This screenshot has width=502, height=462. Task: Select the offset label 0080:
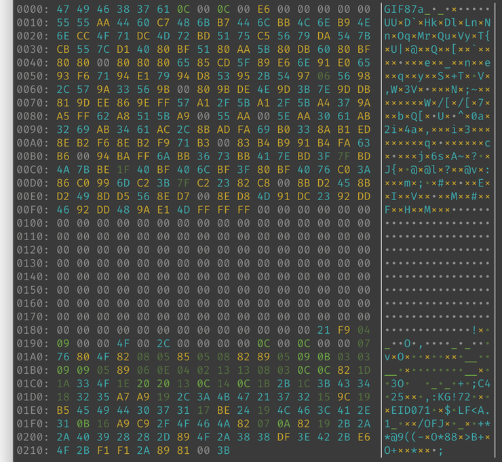(x=33, y=117)
